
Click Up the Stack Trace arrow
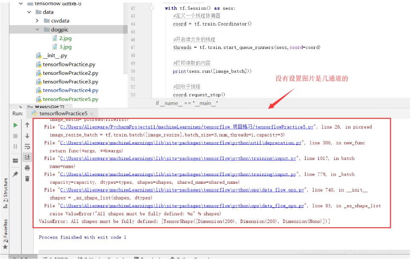[x=27, y=125]
